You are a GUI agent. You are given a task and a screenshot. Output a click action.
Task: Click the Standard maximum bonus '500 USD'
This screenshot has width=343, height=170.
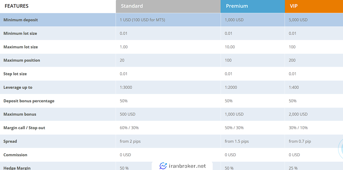coord(128,114)
